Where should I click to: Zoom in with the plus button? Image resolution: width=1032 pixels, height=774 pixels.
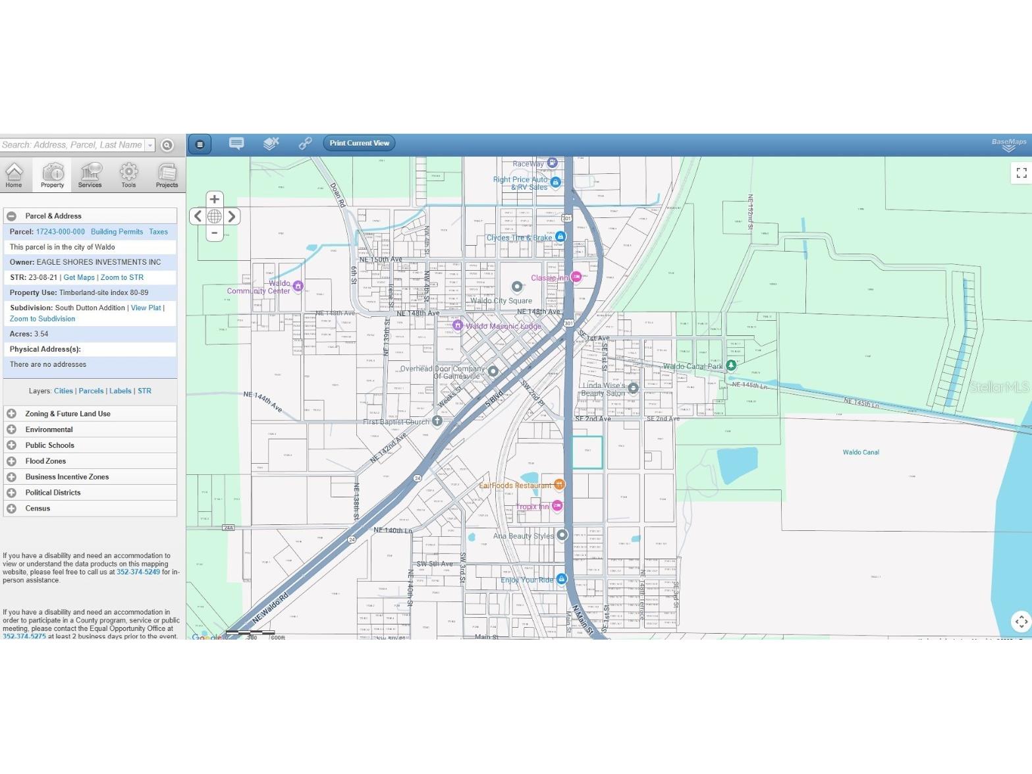tap(214, 199)
